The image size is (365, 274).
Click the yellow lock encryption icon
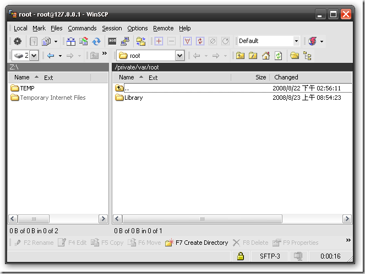[x=240, y=256]
